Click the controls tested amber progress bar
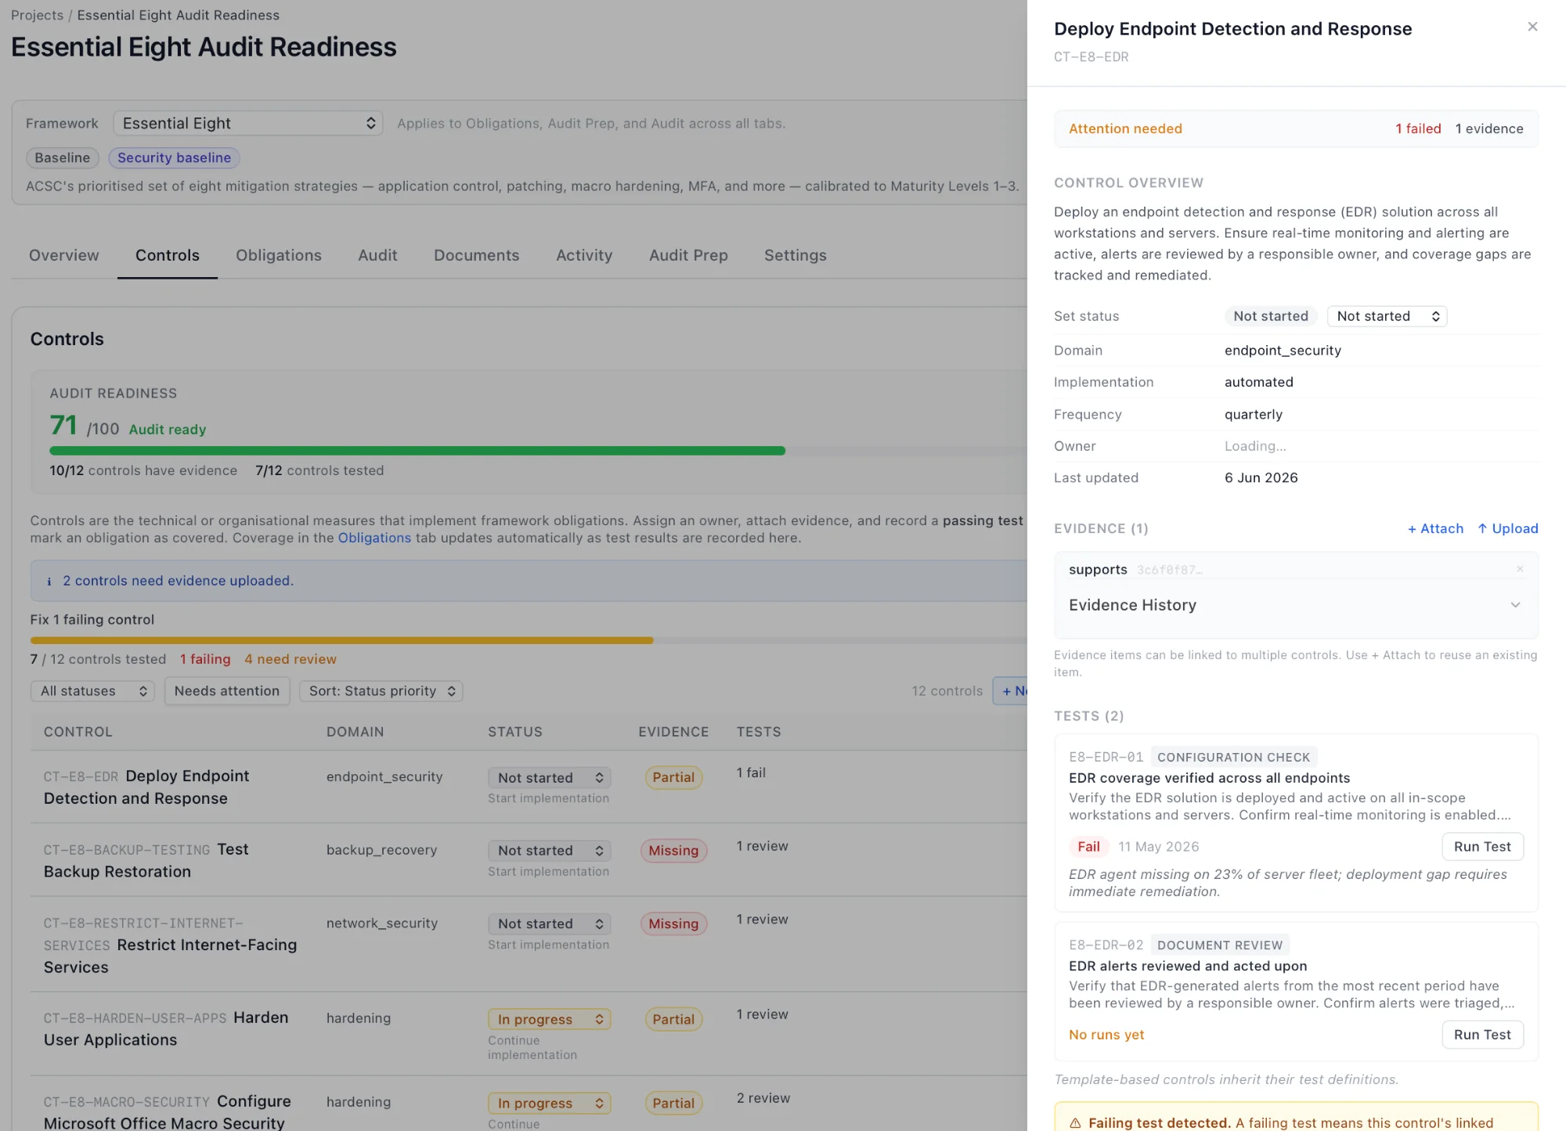The width and height of the screenshot is (1566, 1131). point(341,640)
